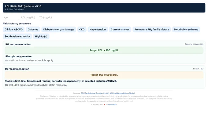Toggle the South Asian ethnicity chip
208x115 pixels.
(x=17, y=36)
